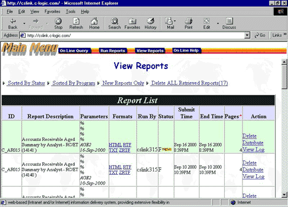
Task: Open the Run Reports tab
Action: click(x=113, y=51)
